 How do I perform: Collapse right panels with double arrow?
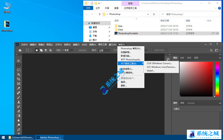220,55
